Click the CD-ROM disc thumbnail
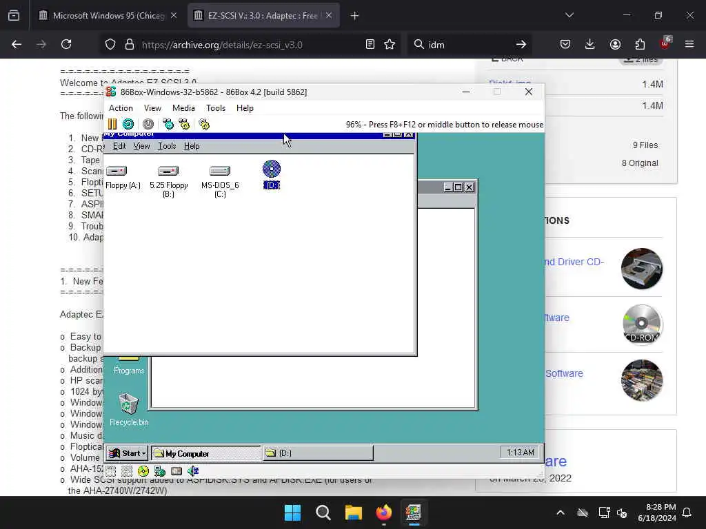This screenshot has width=706, height=529. (x=642, y=324)
